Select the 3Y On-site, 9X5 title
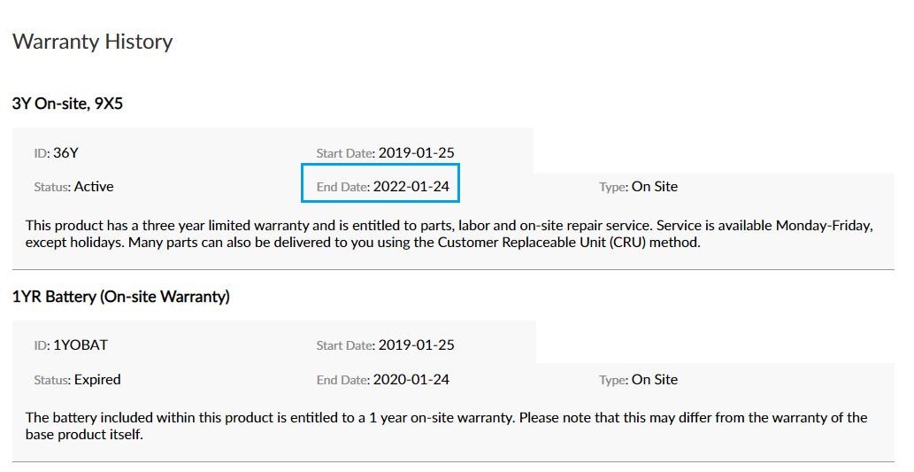The width and height of the screenshot is (914, 472). click(x=67, y=104)
